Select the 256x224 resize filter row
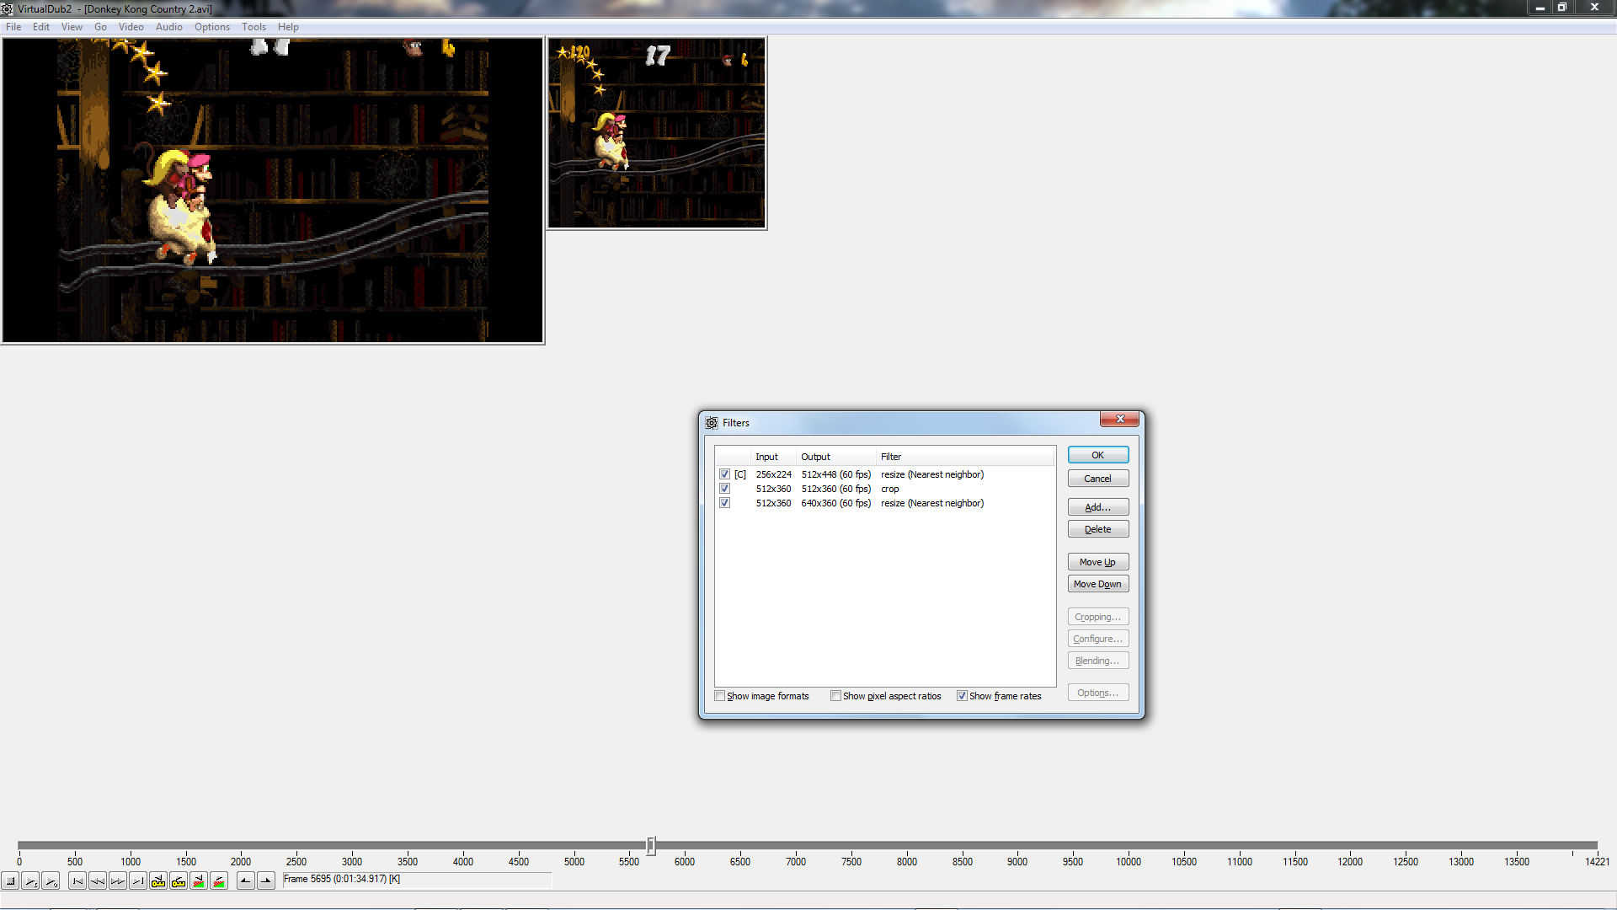The width and height of the screenshot is (1617, 910). coord(884,474)
